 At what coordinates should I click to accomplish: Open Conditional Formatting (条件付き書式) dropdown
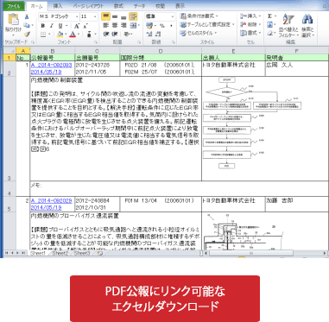click(x=199, y=16)
